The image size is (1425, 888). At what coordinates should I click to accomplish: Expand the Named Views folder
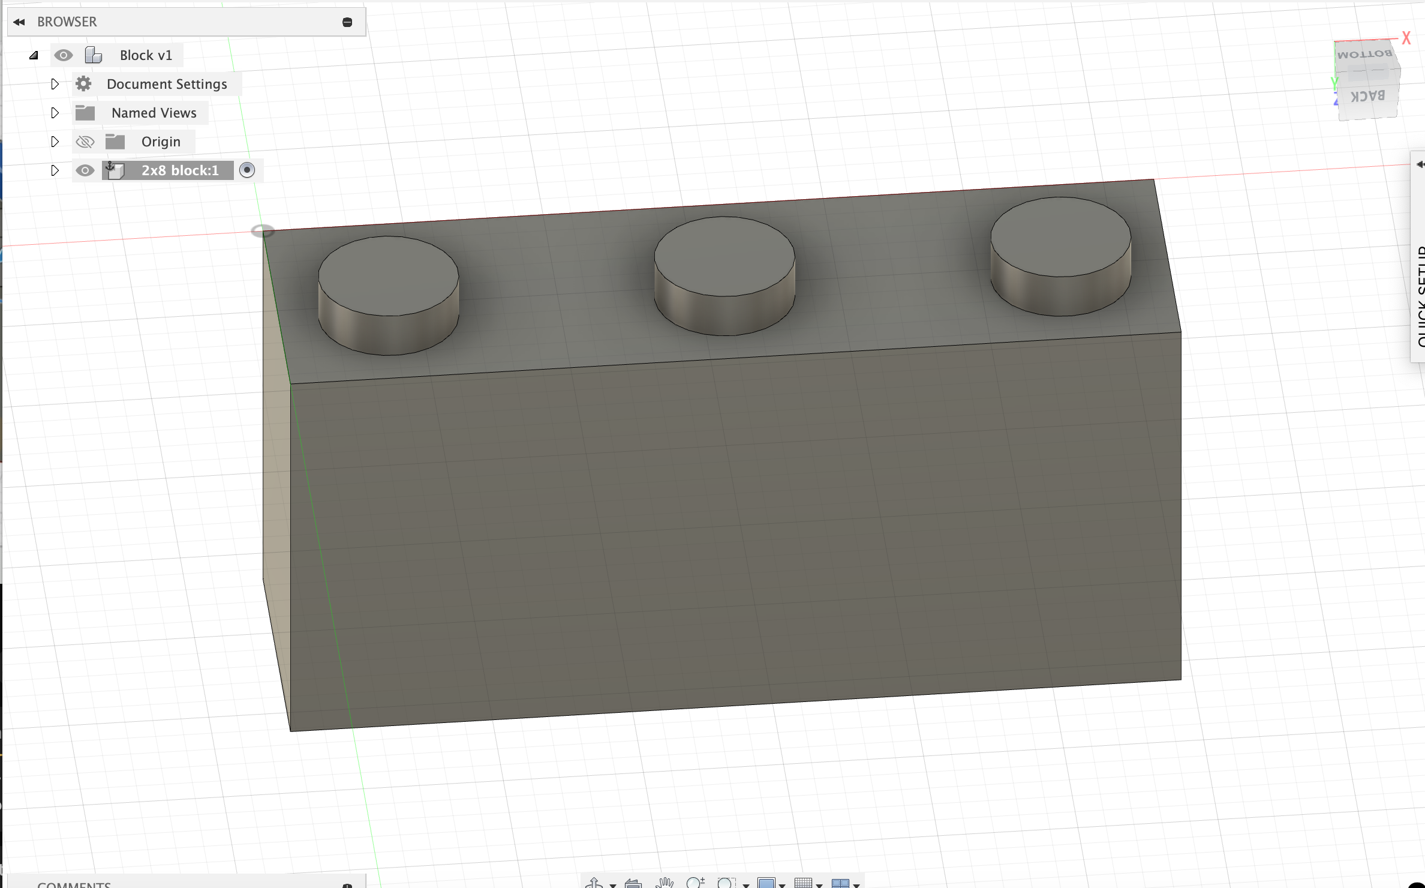55,113
